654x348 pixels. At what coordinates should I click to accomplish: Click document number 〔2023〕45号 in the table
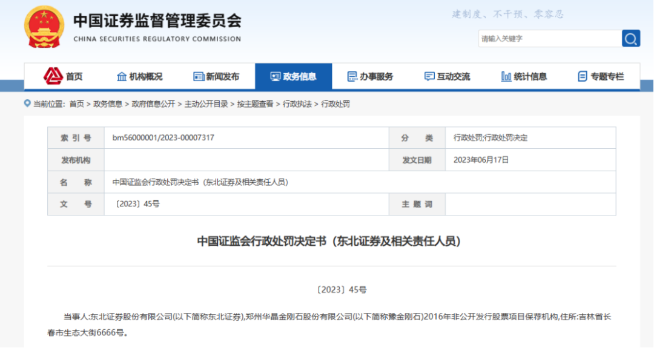pos(136,204)
